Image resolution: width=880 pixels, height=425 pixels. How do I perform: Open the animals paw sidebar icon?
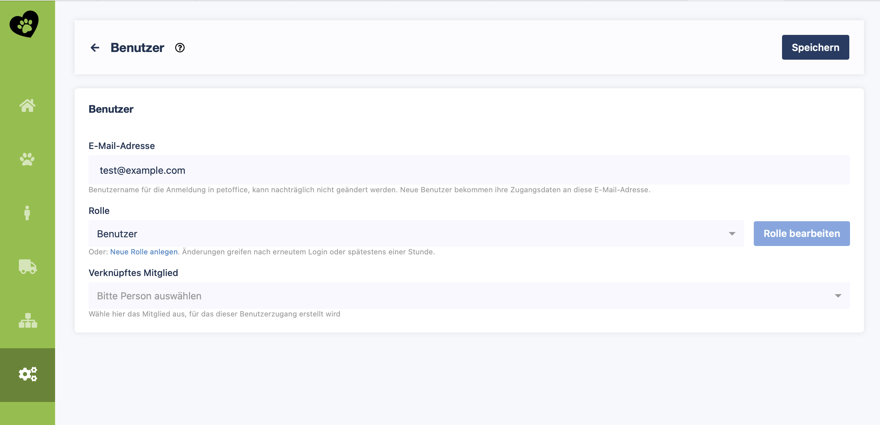(27, 159)
